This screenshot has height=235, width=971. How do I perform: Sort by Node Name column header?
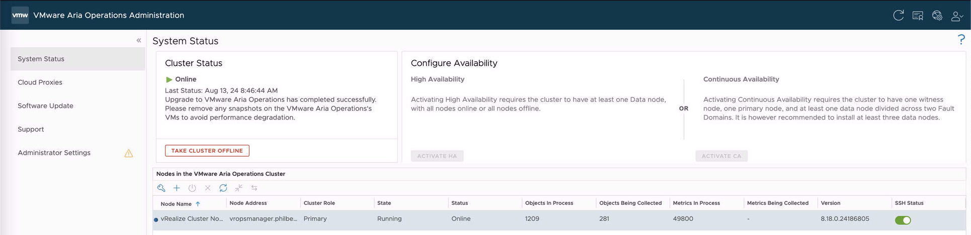coord(176,204)
